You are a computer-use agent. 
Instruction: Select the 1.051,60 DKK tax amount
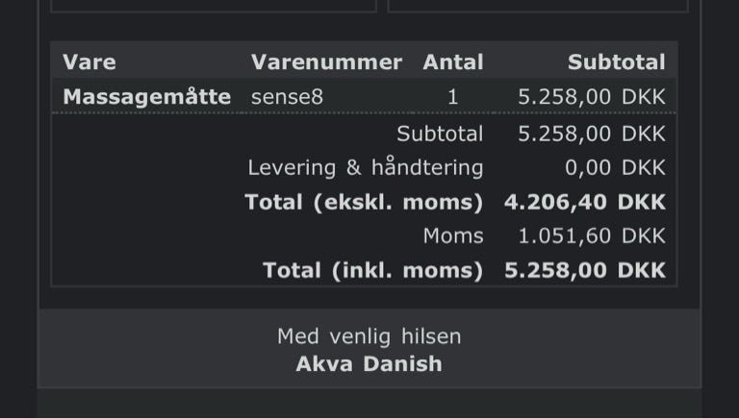(591, 236)
